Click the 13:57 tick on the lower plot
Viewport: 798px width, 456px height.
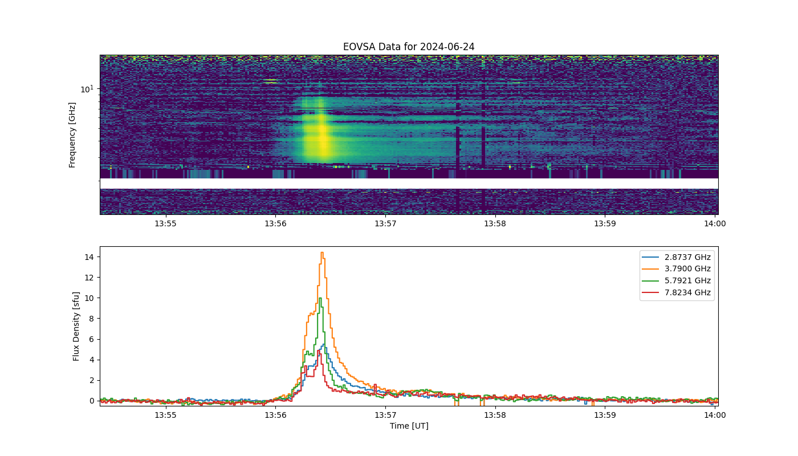385,416
